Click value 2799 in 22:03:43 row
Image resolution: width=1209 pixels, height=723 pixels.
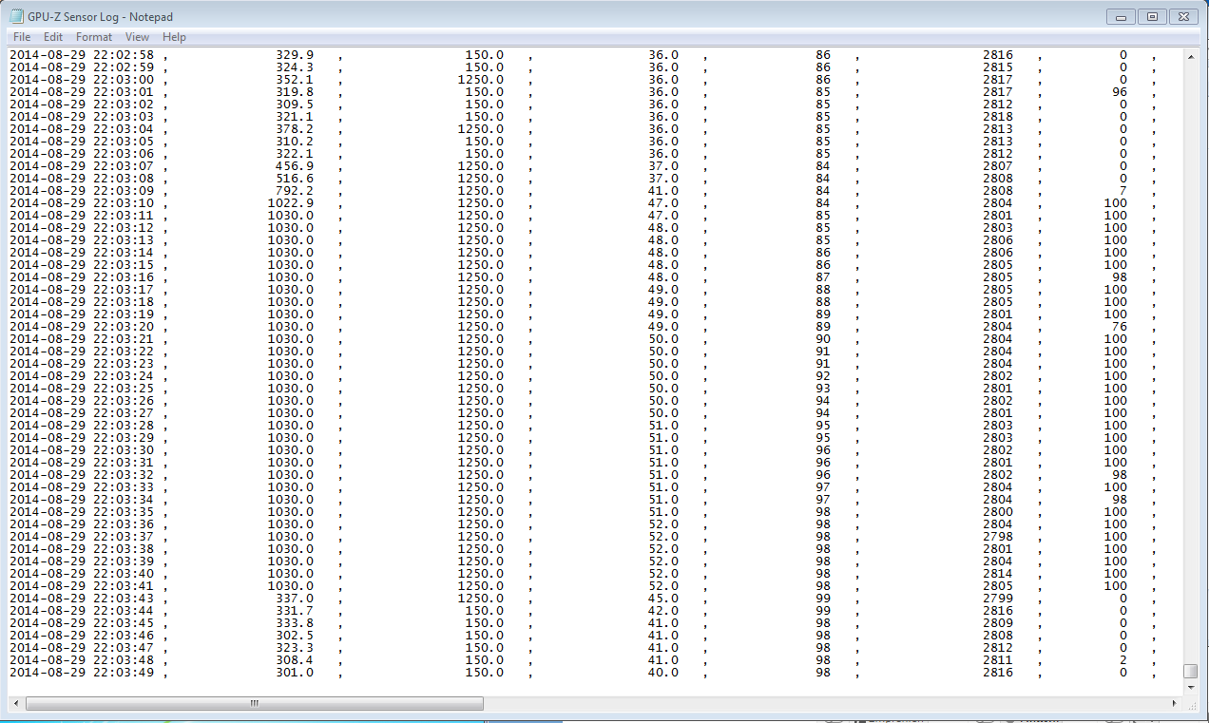pos(998,599)
